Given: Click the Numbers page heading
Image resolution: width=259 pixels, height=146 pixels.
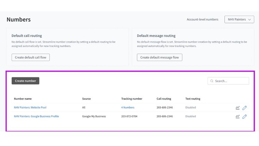Looking at the screenshot, I should [19, 19].
